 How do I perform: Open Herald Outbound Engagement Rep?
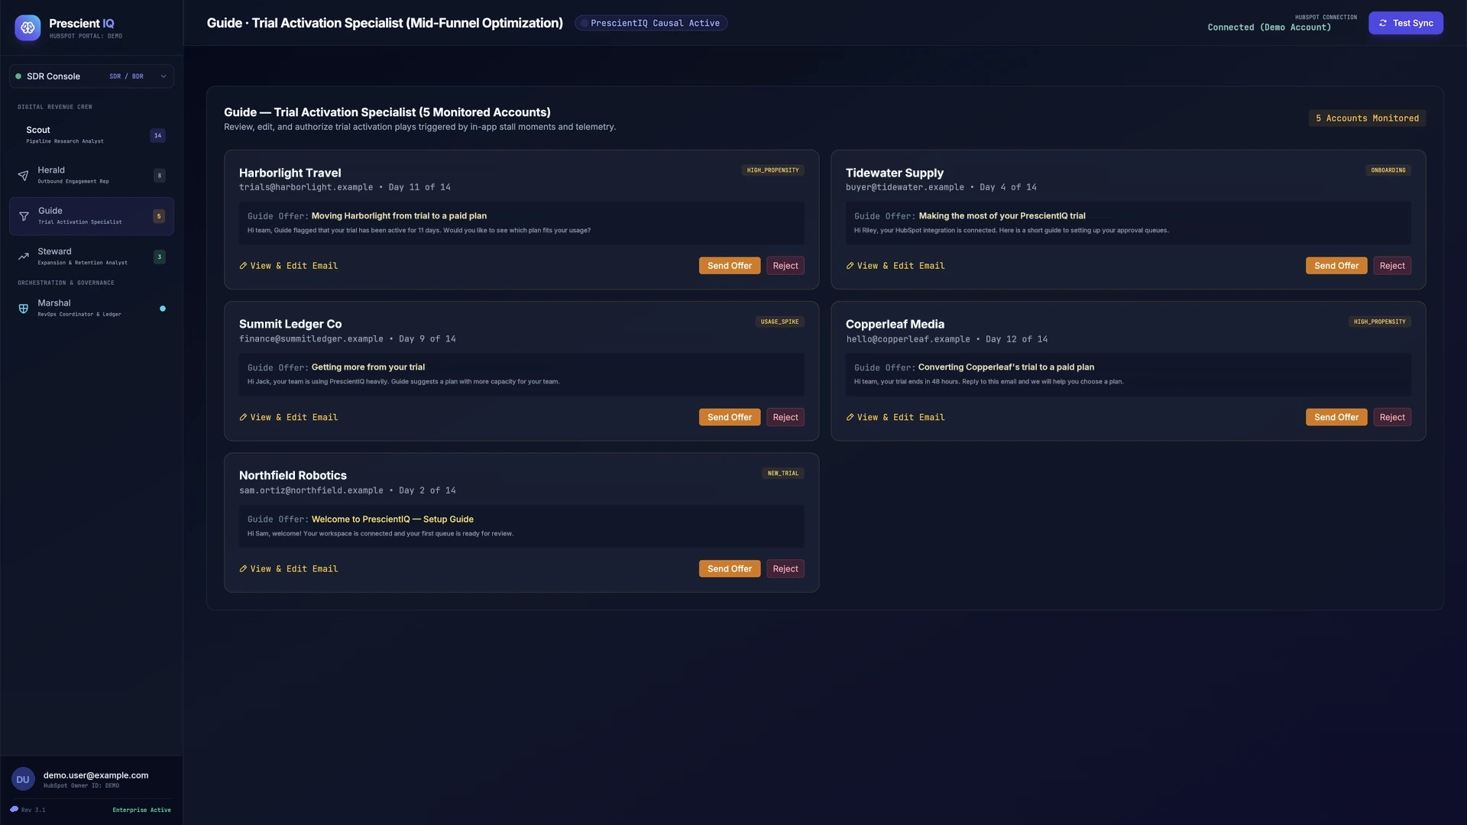[92, 176]
